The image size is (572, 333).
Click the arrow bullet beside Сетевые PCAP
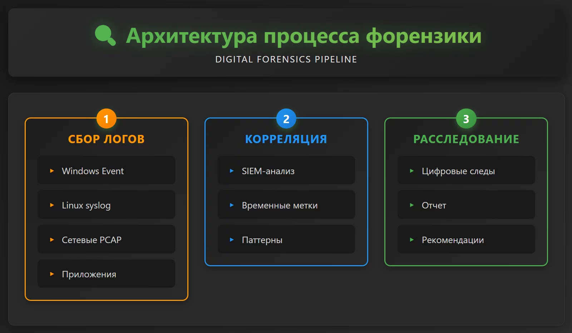tap(52, 240)
